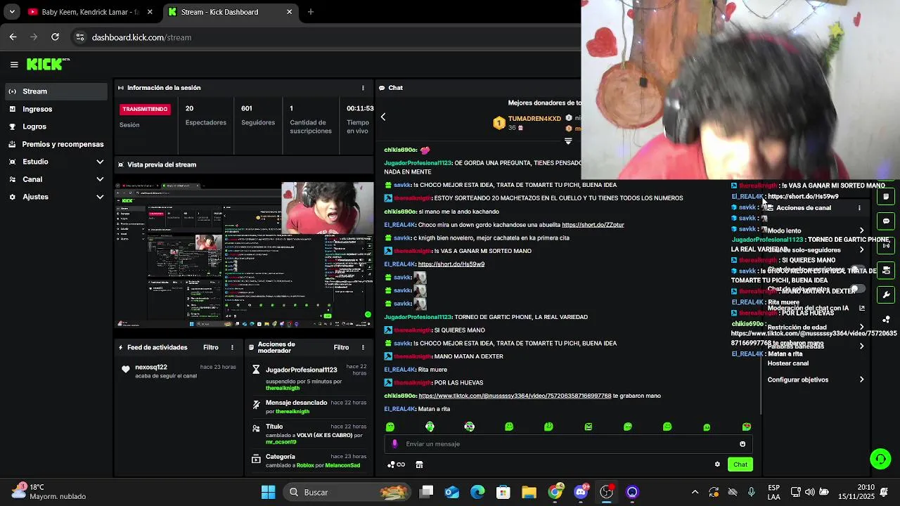Reload the browser page

point(55,37)
